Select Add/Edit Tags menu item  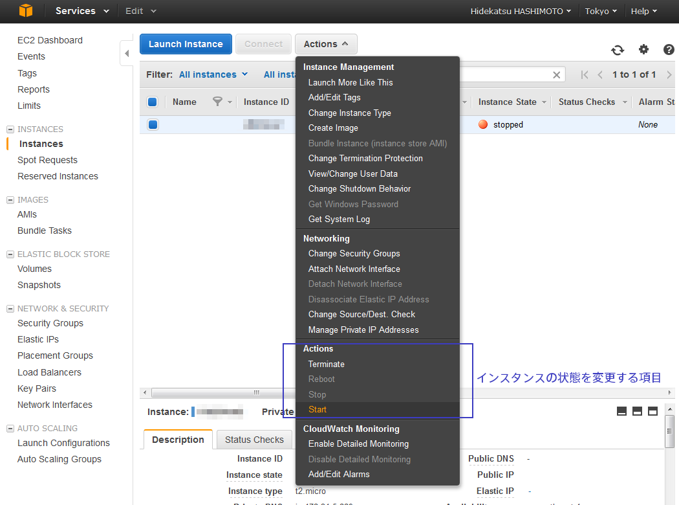334,98
